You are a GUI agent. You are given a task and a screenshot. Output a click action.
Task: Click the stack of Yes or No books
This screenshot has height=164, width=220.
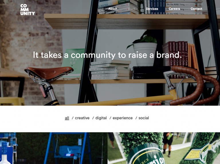tap(111, 70)
